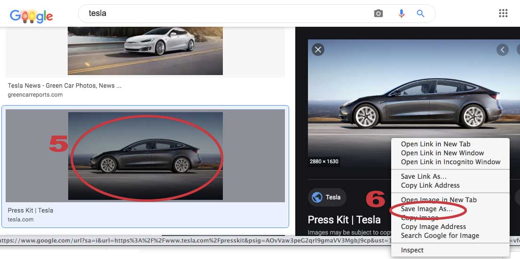This screenshot has height=259, width=520.
Task: Choose Open Link in Incognito Window
Action: 451,162
